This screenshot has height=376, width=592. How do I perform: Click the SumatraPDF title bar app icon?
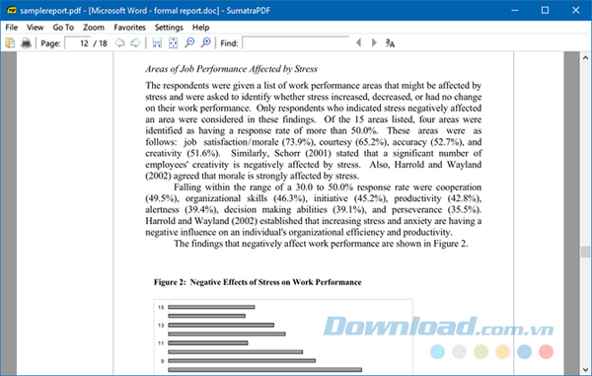[x=12, y=10]
